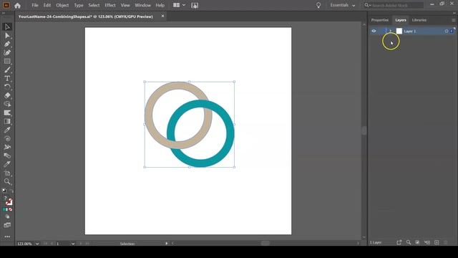Open the Window menu
458x258 pixels.
click(143, 5)
